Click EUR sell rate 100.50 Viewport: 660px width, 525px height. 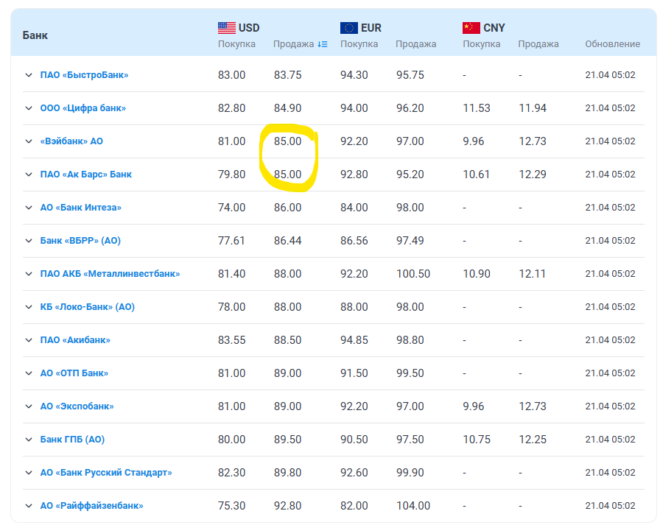click(x=413, y=274)
